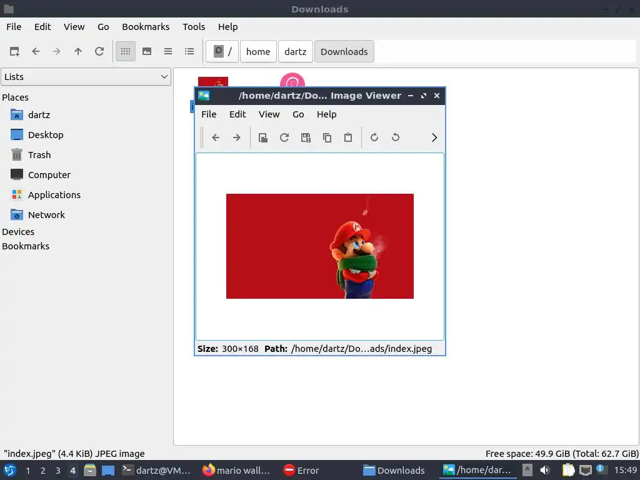640x480 pixels.
Task: Click the network tray icon
Action: click(x=585, y=470)
